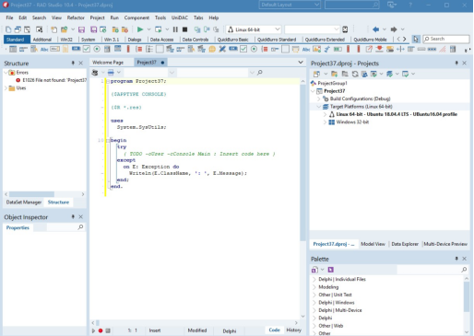Select the cursor pointer palette tool
The height and width of the screenshot is (336, 474).
[416, 39]
